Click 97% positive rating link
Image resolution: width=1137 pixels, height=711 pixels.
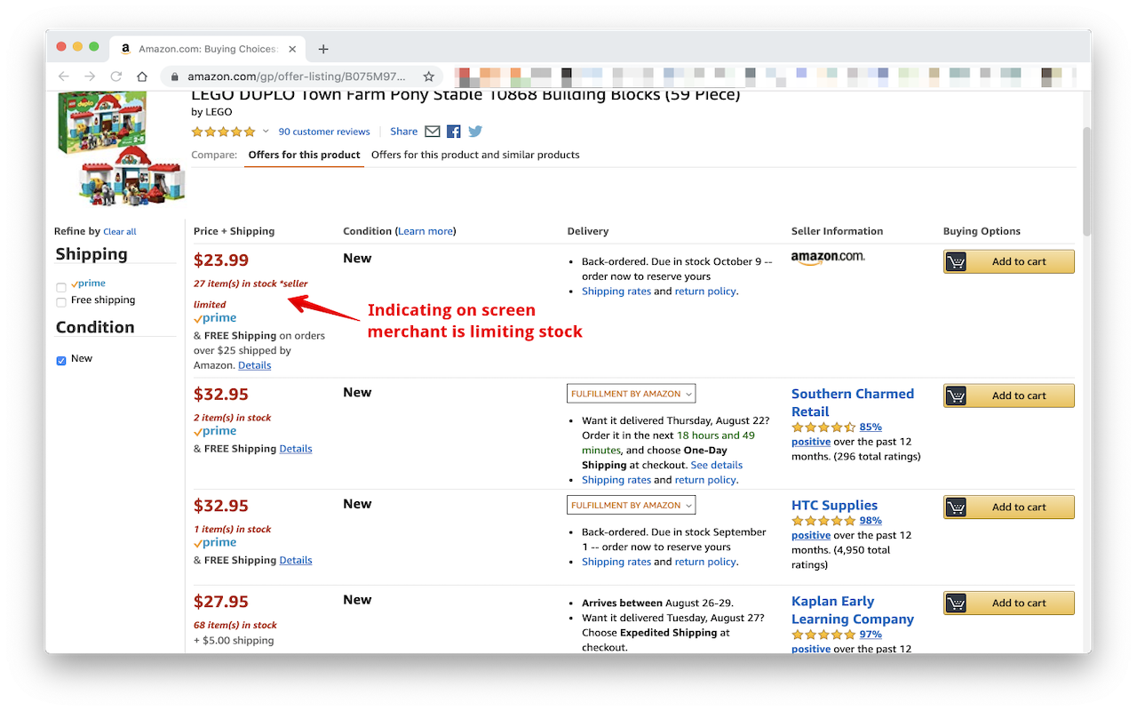(x=871, y=635)
